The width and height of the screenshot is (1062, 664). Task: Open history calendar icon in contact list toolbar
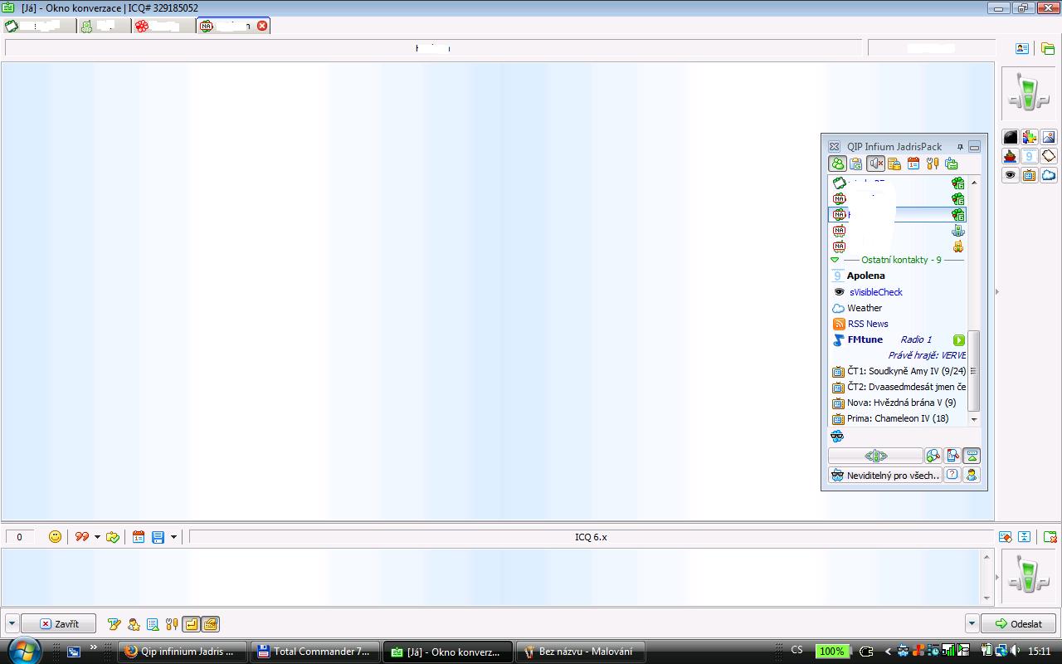(913, 164)
